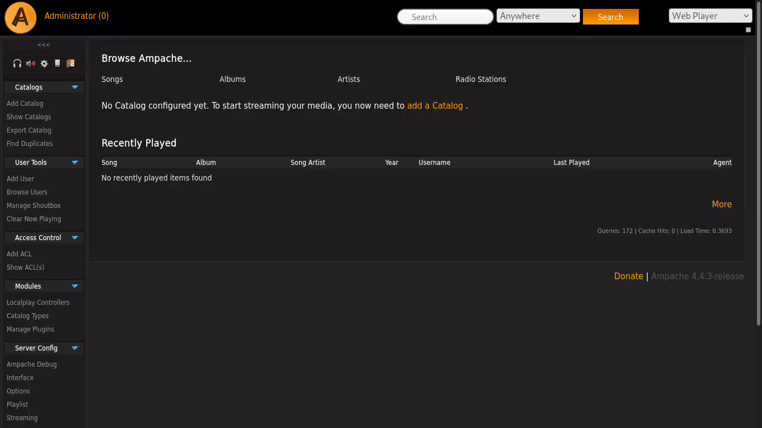Open Catalog Types in sidebar
Viewport: 762px width, 428px height.
[27, 316]
